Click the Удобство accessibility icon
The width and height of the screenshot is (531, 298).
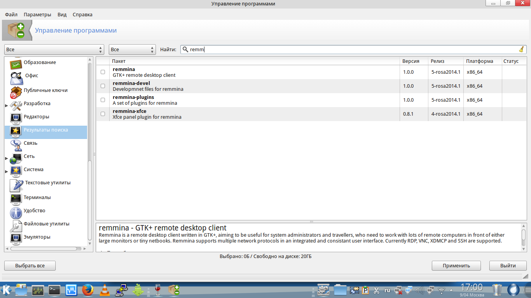pyautogui.click(x=16, y=212)
